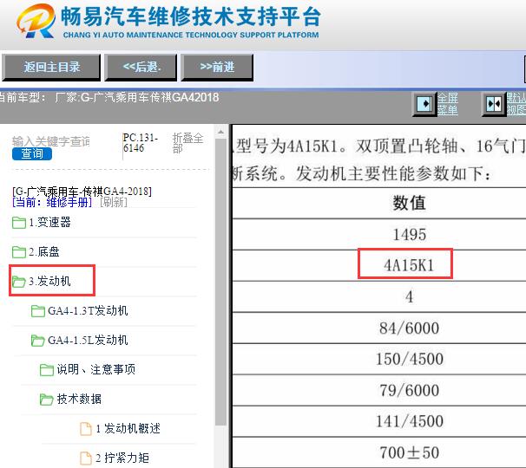
Task: Click the 全屏菜单 fullscreen icon
Action: click(x=424, y=104)
